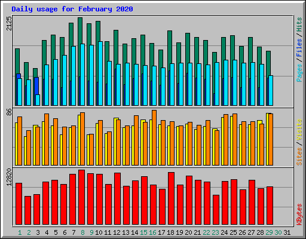Click day 14 on the x-axis

point(134,232)
